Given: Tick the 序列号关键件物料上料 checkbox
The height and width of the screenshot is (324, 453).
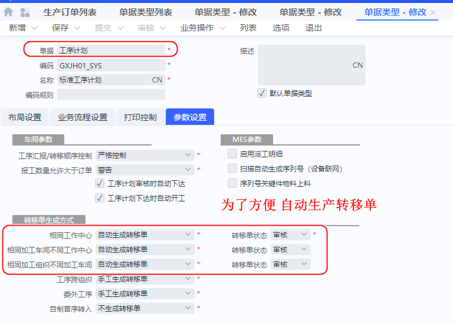Looking at the screenshot, I should 232,184.
